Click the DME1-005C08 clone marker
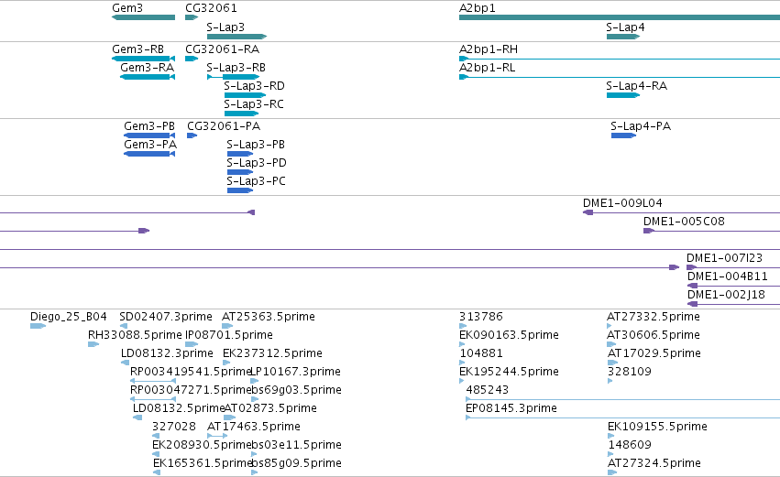The image size is (780, 477). point(649,231)
